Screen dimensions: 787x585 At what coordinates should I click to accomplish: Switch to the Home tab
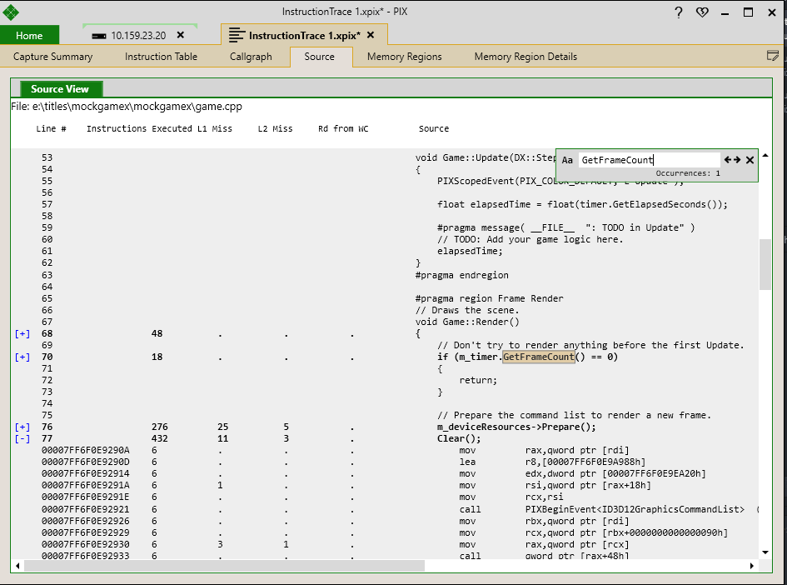(30, 35)
